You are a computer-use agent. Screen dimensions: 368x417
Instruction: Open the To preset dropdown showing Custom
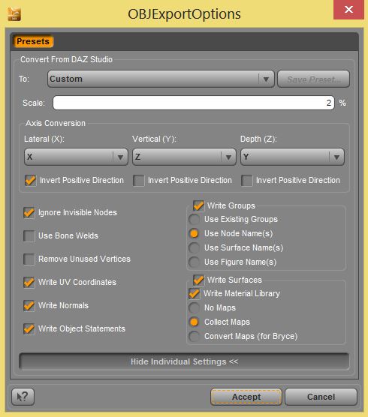[x=161, y=79]
